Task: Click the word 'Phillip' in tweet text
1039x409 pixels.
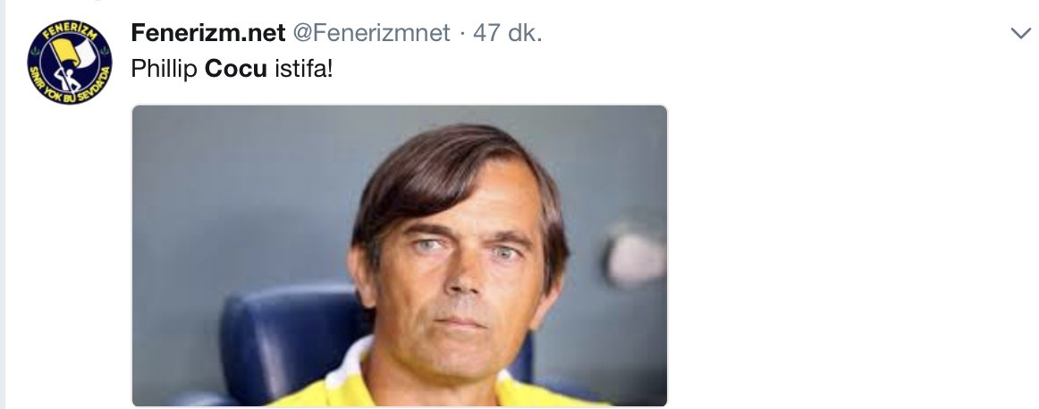Action: tap(165, 69)
